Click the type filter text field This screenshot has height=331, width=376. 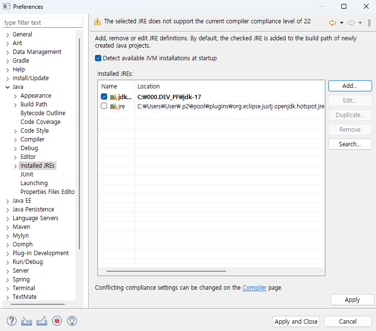[x=43, y=22]
